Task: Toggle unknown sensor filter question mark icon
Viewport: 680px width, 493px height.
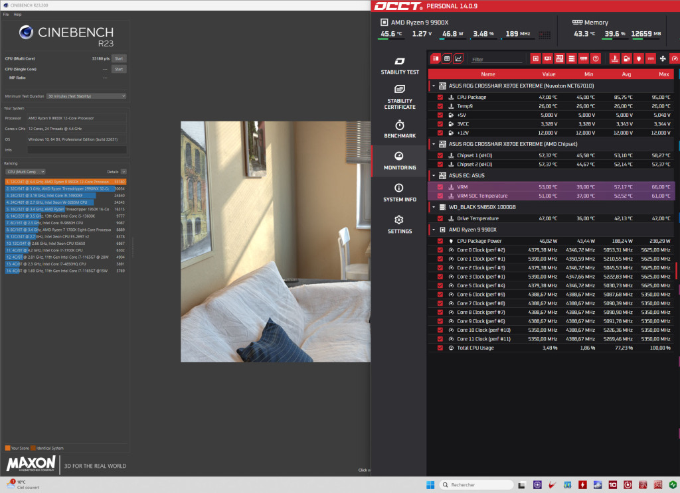Action: click(x=596, y=58)
